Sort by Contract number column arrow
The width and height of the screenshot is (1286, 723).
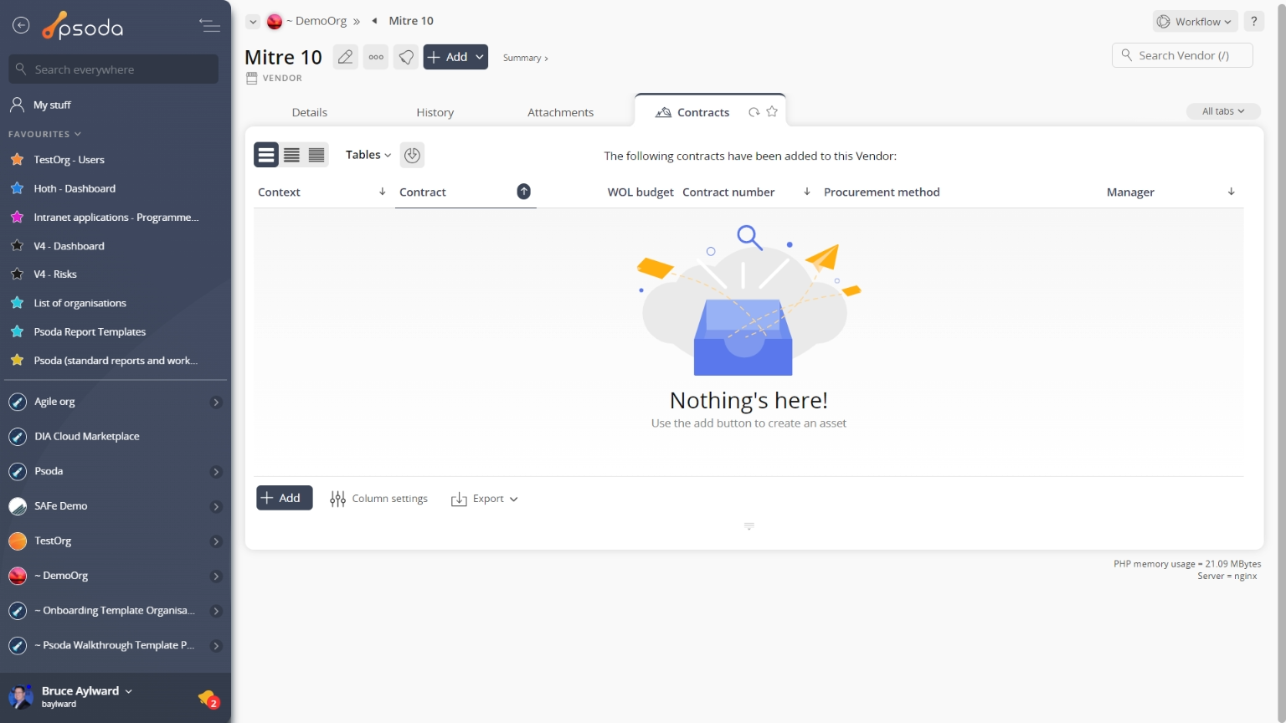pyautogui.click(x=806, y=192)
